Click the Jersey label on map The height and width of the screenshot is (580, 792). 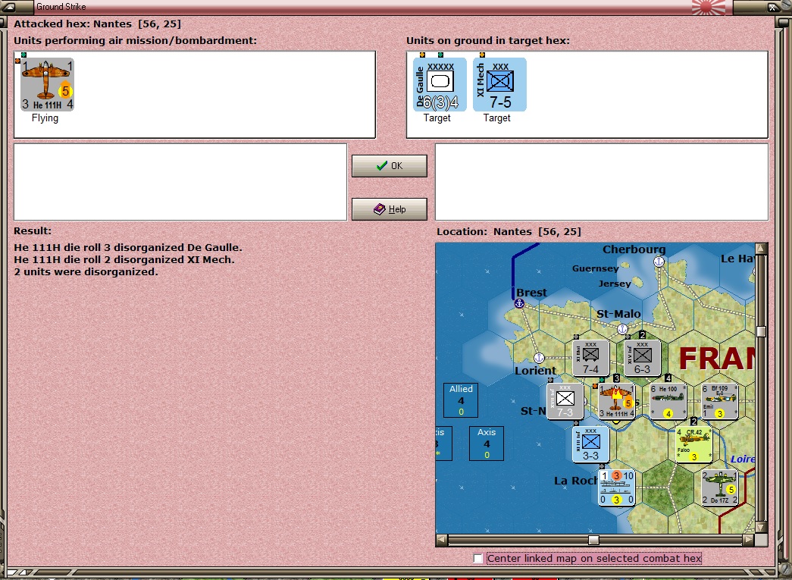click(615, 284)
